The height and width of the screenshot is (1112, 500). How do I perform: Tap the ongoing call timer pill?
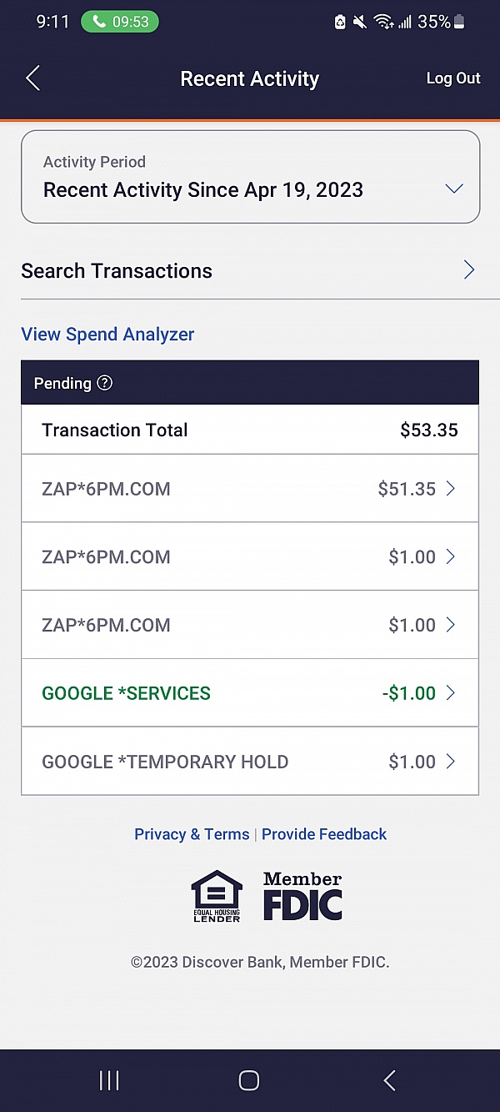pos(120,22)
